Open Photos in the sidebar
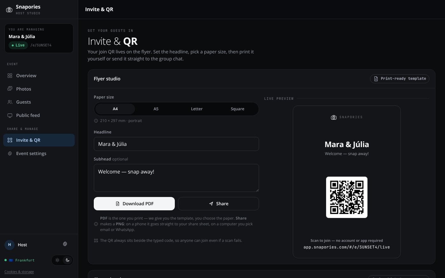This screenshot has height=278, width=445. click(x=39, y=89)
